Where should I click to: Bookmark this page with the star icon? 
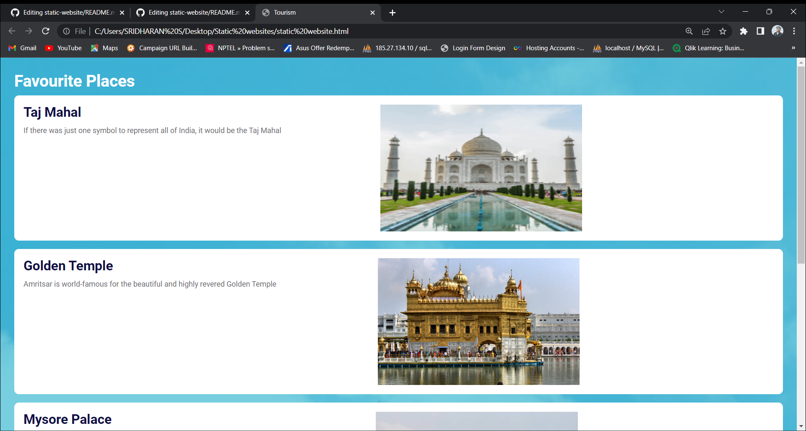click(723, 31)
